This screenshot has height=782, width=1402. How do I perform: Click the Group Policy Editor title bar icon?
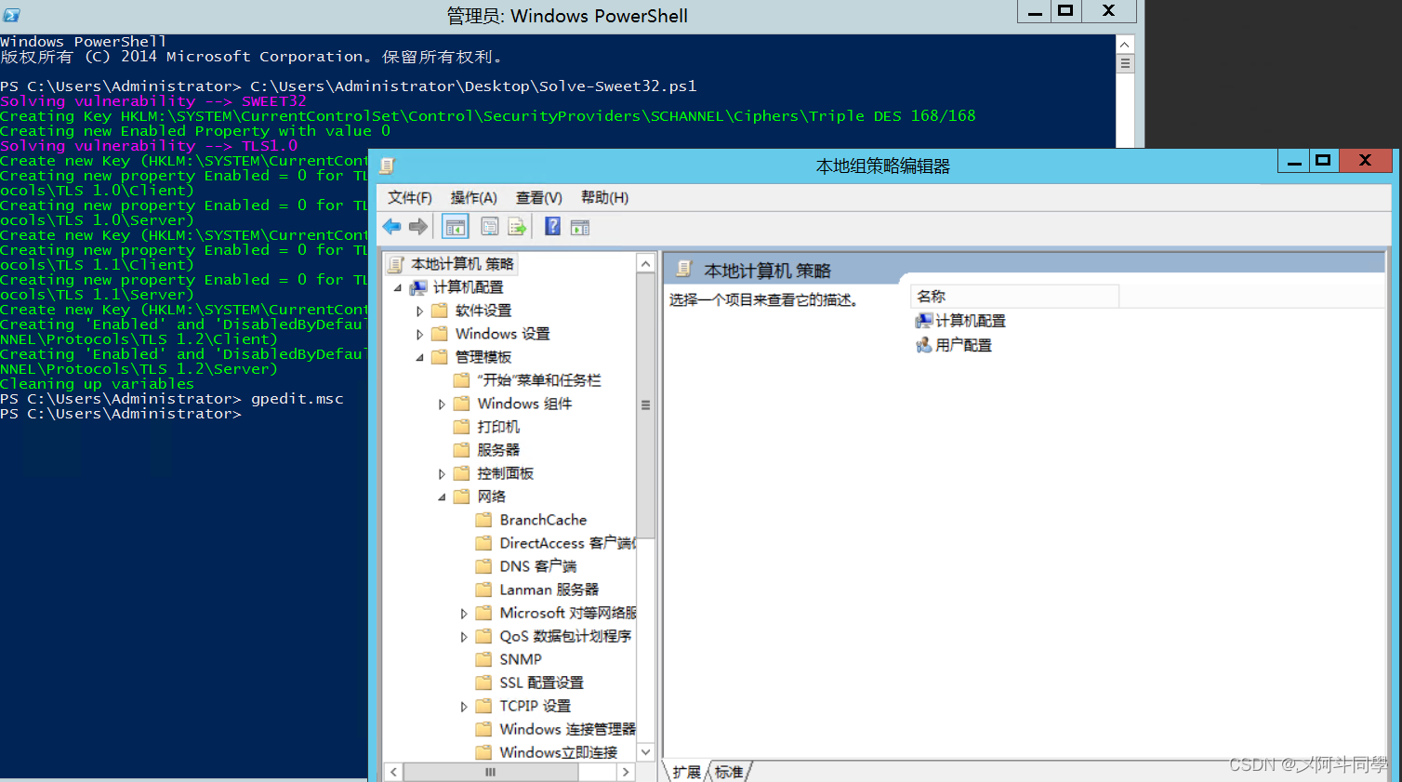pyautogui.click(x=388, y=166)
